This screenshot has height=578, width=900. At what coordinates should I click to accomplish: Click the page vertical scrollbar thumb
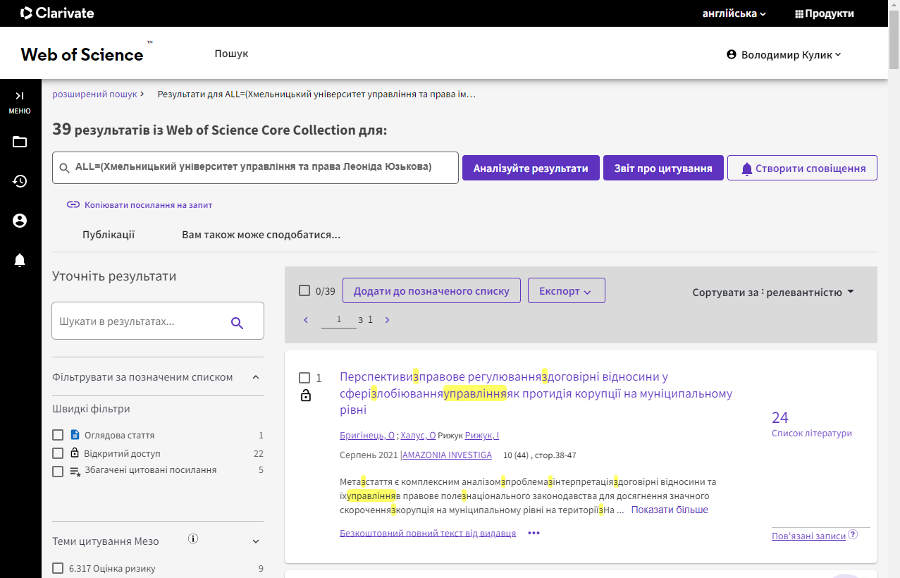click(x=894, y=39)
